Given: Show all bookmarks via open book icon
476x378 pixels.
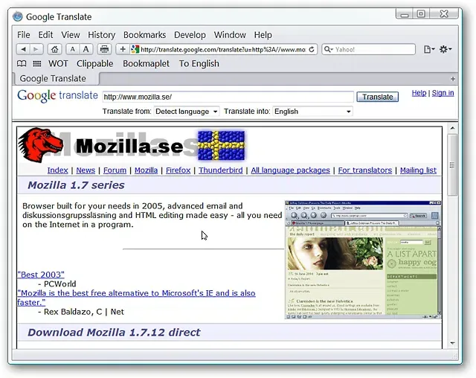Looking at the screenshot, I should click(22, 64).
